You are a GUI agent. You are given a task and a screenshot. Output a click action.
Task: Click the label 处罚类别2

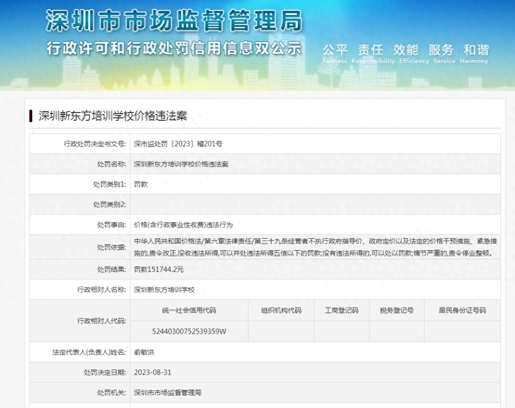tap(109, 204)
